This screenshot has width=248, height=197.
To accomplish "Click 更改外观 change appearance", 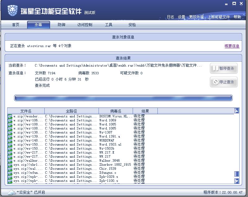I will [196, 17].
